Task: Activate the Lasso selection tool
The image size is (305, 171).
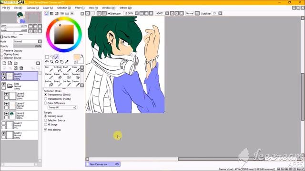Action: 52,57
